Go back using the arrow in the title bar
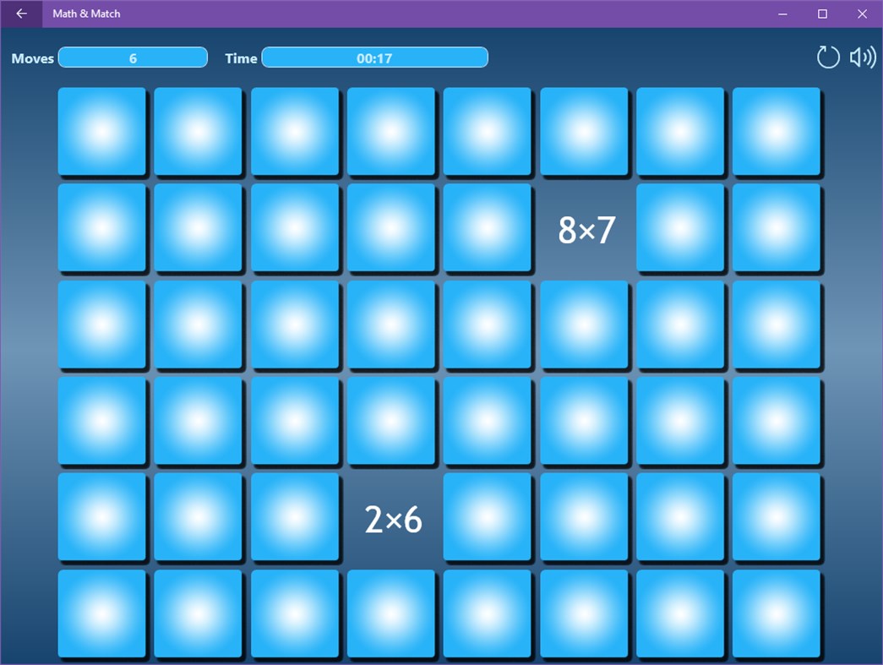The height and width of the screenshot is (665, 883). click(20, 14)
